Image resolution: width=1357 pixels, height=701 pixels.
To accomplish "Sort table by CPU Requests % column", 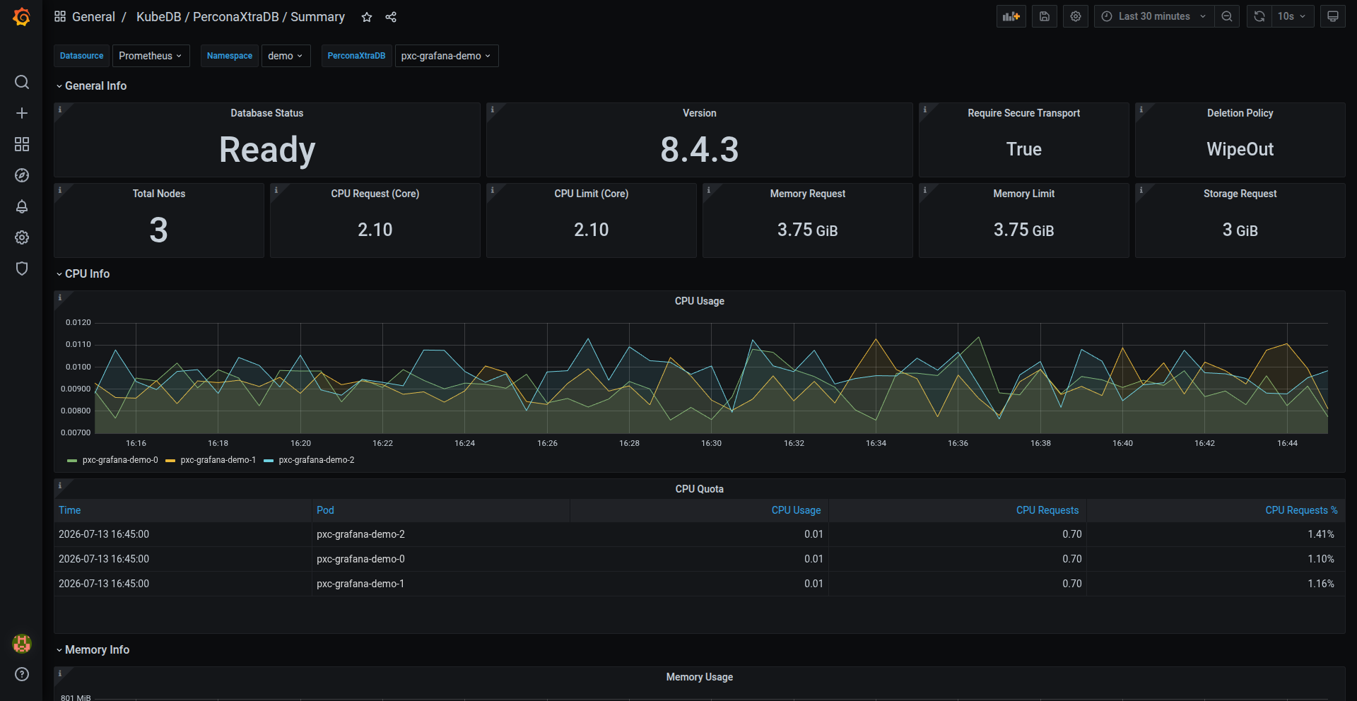I will pos(1301,510).
